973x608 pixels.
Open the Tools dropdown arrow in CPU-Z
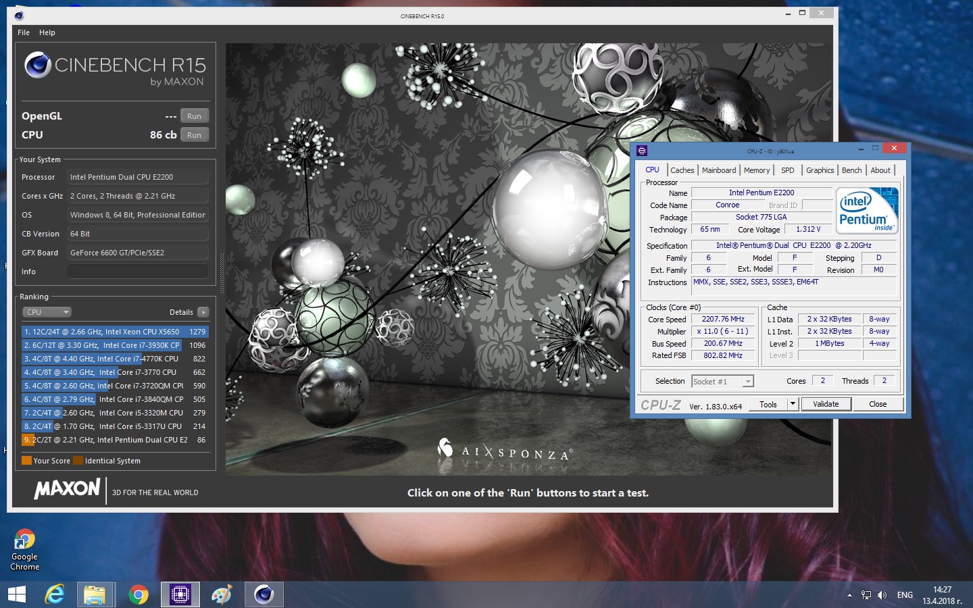pyautogui.click(x=793, y=404)
